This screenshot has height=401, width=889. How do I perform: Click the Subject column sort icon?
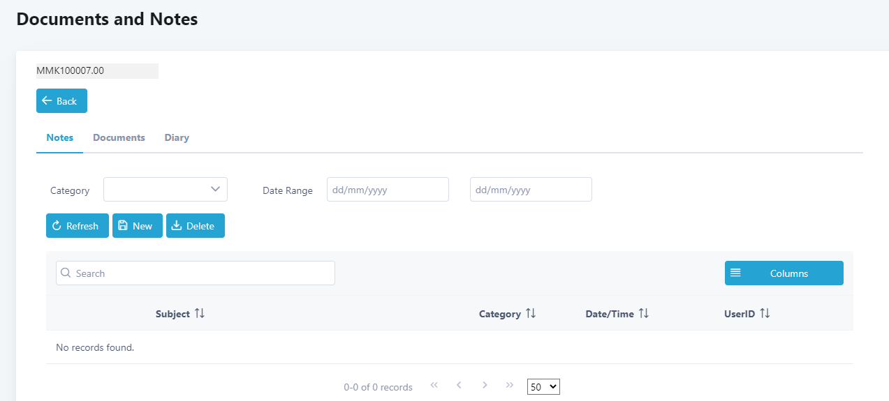point(200,314)
